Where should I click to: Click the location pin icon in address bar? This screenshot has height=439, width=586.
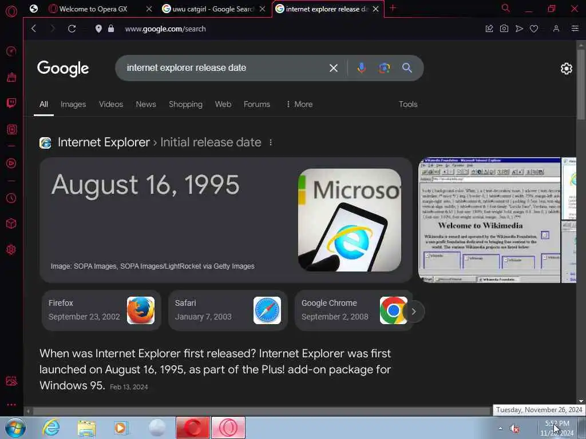[98, 29]
